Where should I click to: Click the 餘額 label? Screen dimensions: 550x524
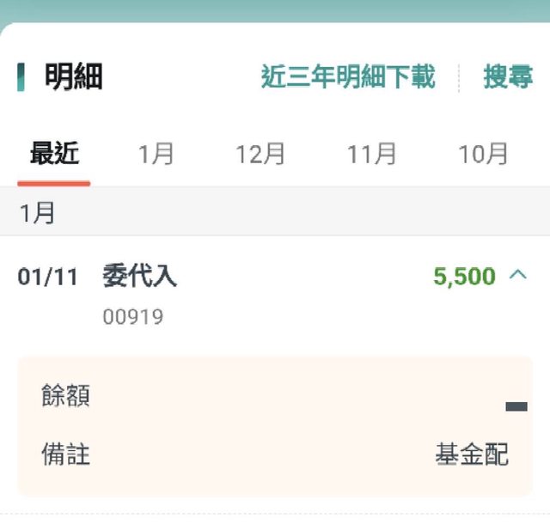tap(65, 395)
